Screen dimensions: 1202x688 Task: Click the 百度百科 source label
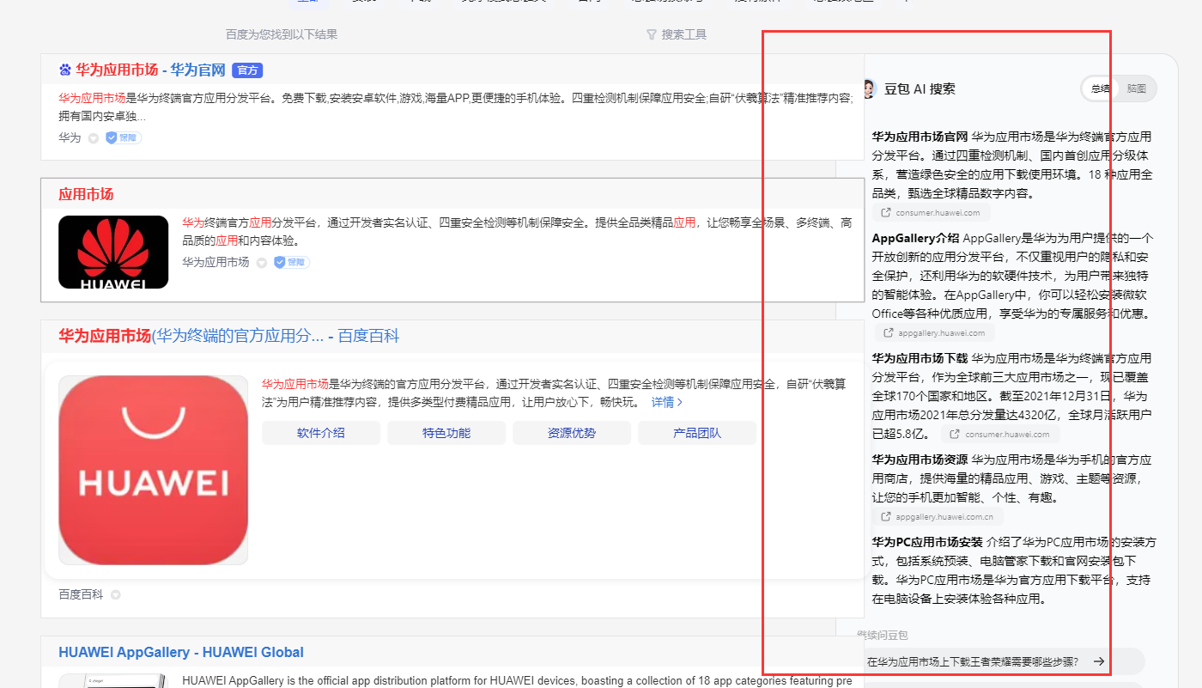pos(81,594)
